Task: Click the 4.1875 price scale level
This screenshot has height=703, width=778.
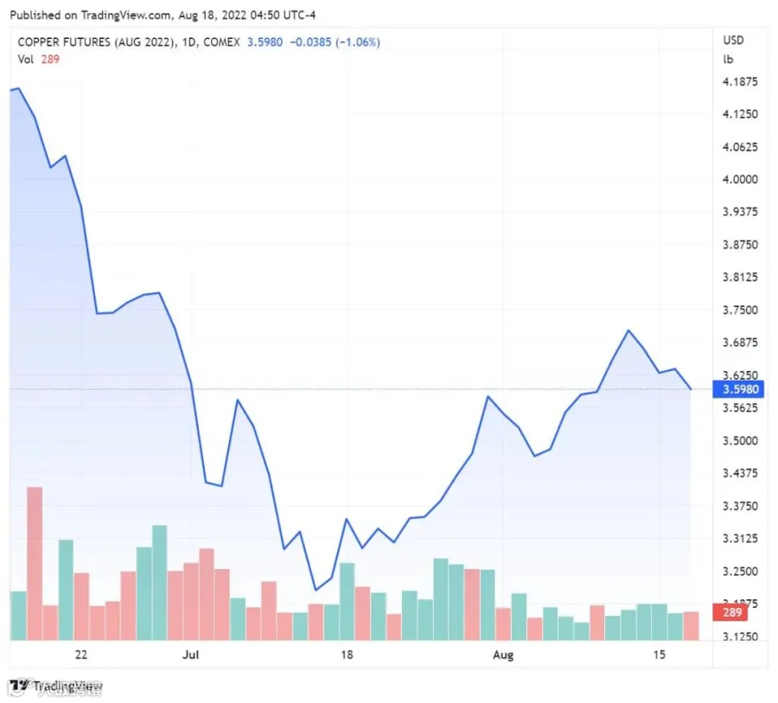Action: 740,82
